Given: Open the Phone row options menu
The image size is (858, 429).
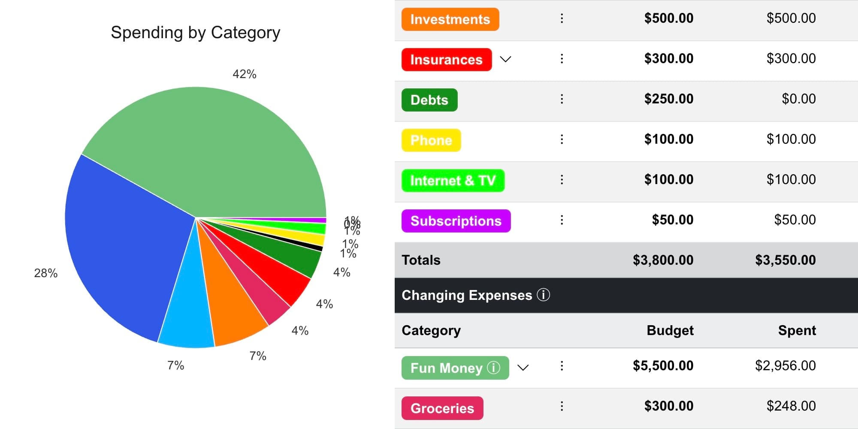Looking at the screenshot, I should tap(562, 139).
